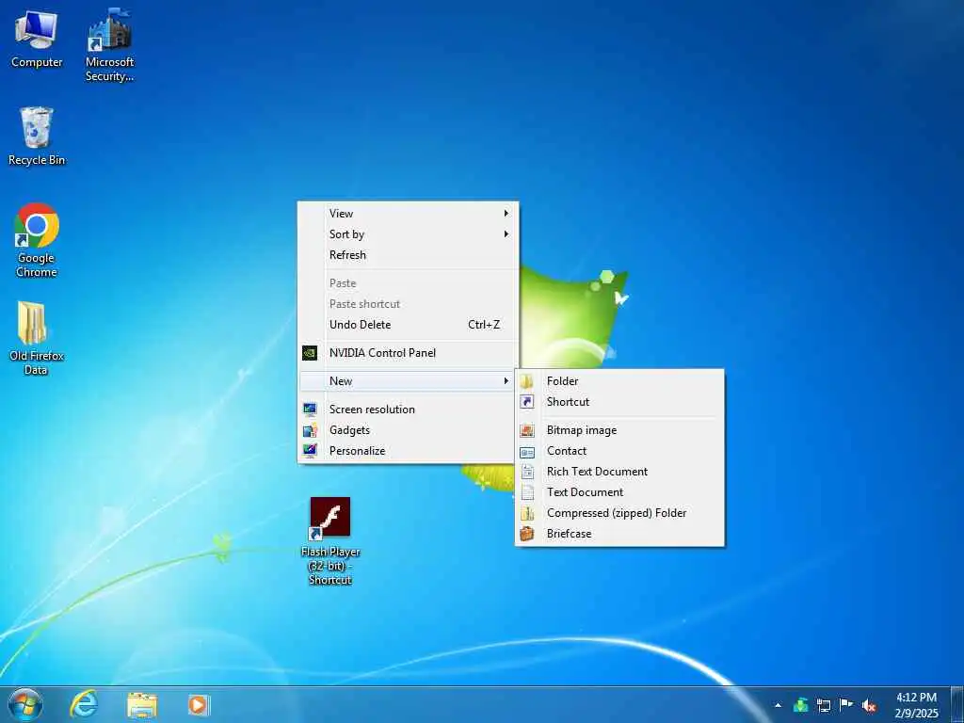Click the Screen resolution monitor icon
This screenshot has height=723, width=964.
coord(310,410)
